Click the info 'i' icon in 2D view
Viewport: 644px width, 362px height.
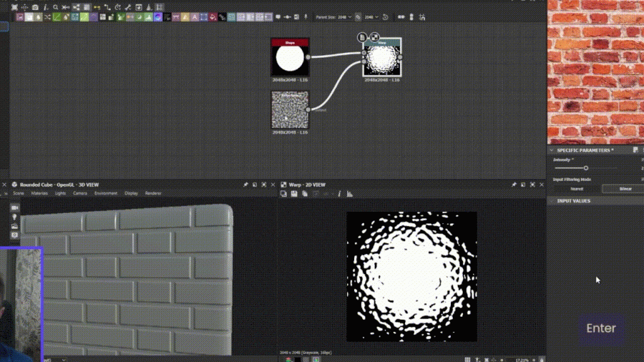339,194
